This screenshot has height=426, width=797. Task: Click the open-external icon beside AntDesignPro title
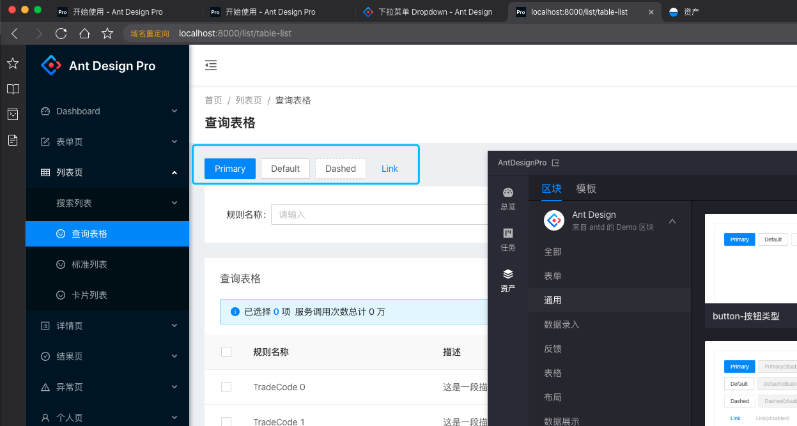555,163
